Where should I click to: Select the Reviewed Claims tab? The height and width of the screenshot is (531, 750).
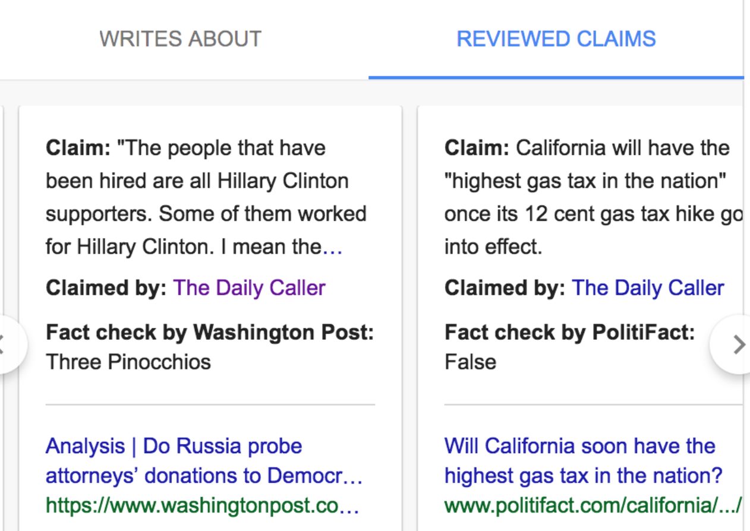click(556, 39)
